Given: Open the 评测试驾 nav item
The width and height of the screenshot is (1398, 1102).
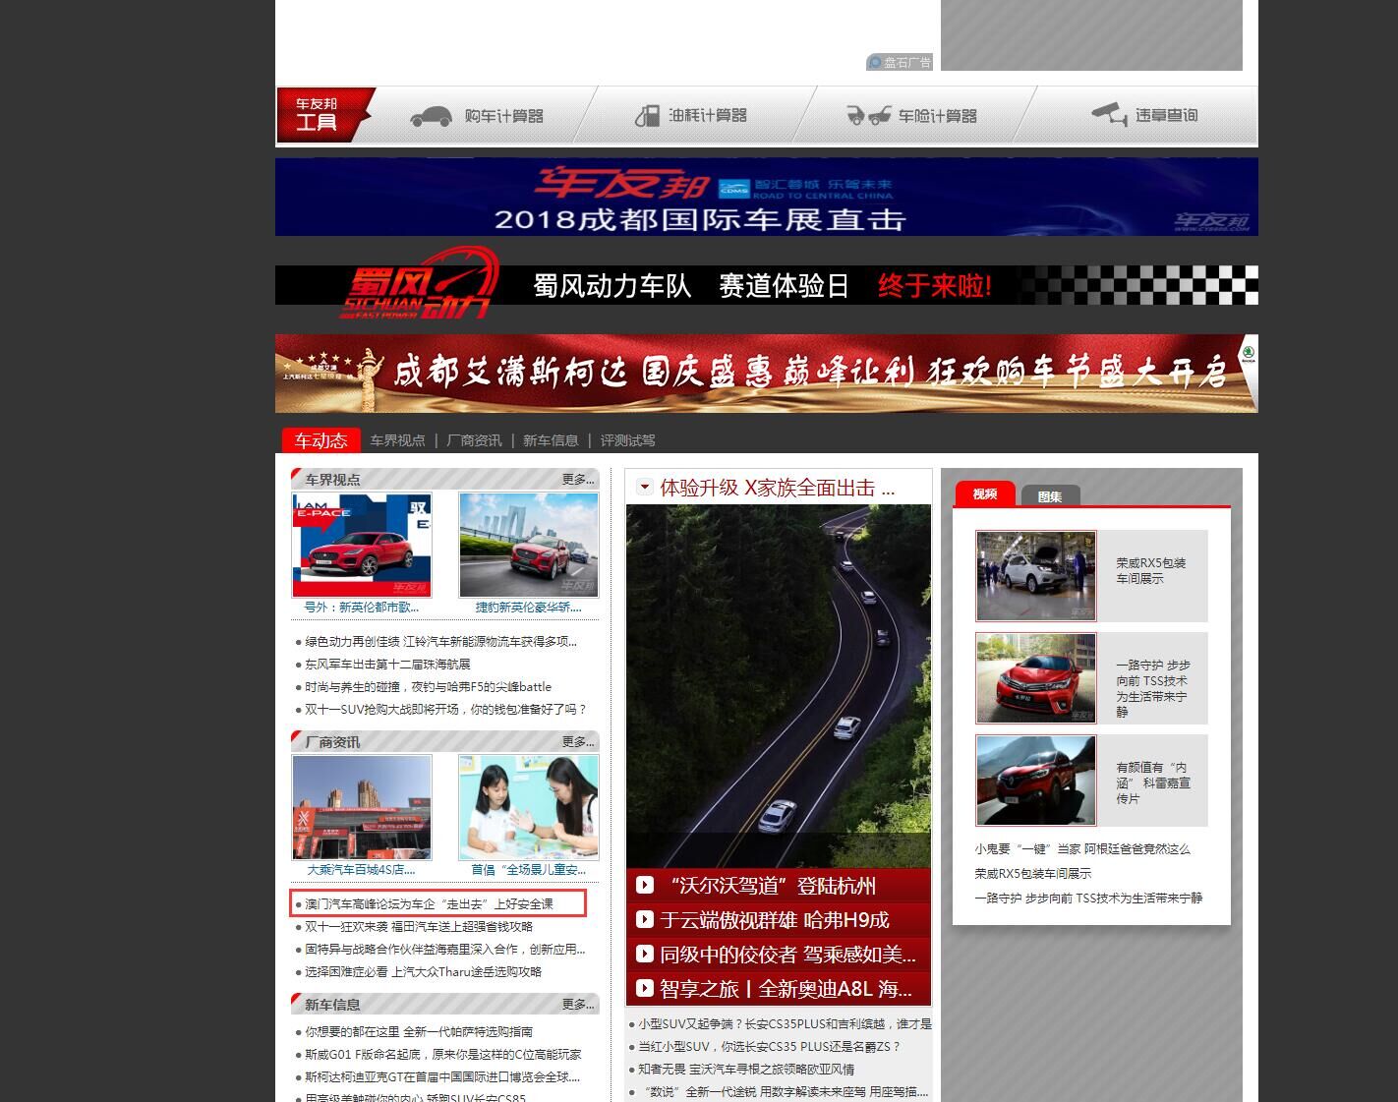Looking at the screenshot, I should point(627,440).
